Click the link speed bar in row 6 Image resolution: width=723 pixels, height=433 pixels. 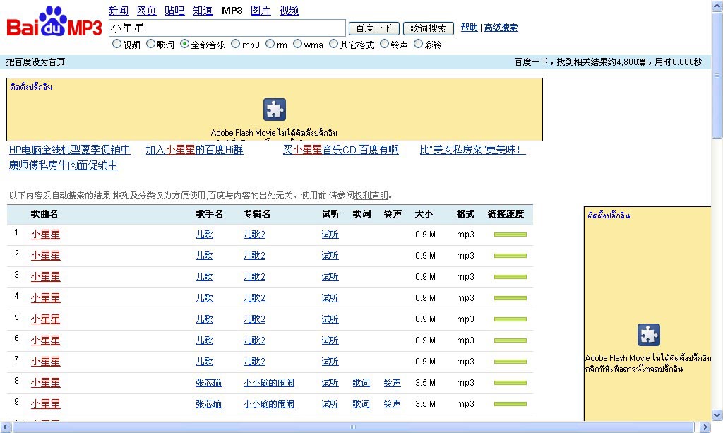point(510,340)
